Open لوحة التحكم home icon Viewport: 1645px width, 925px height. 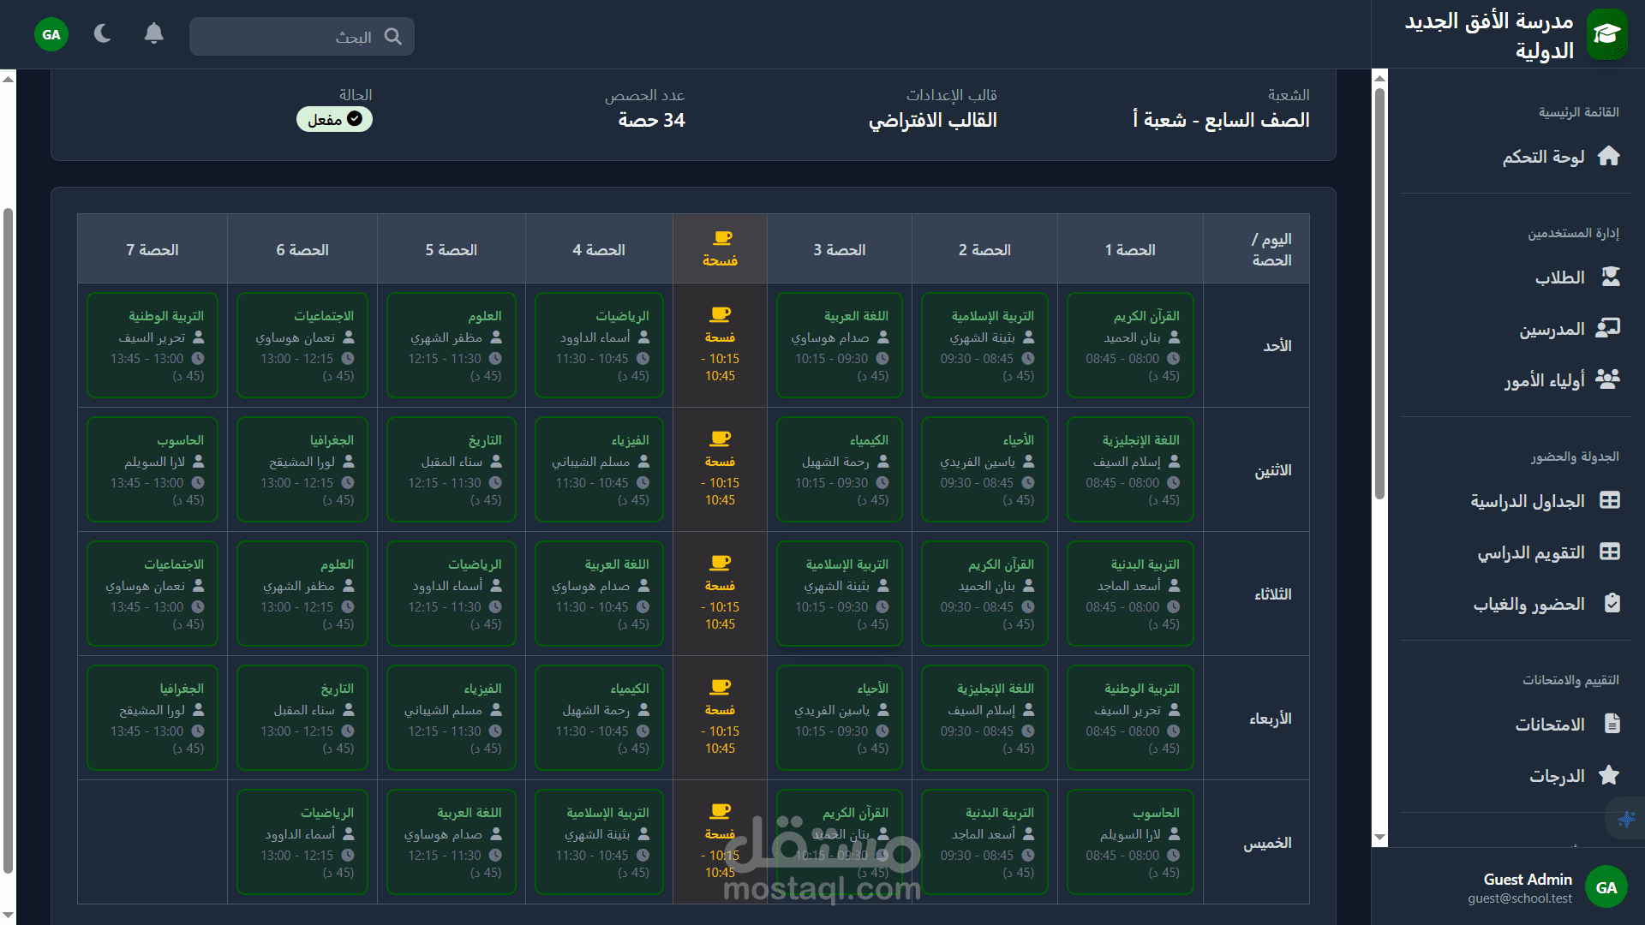[1608, 157]
